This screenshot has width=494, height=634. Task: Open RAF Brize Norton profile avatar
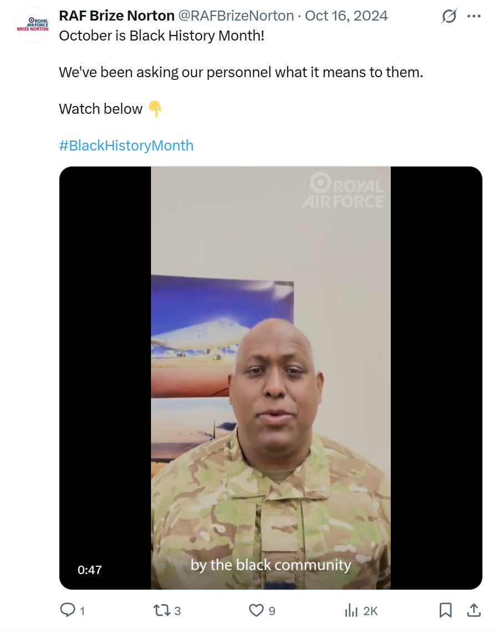(33, 24)
